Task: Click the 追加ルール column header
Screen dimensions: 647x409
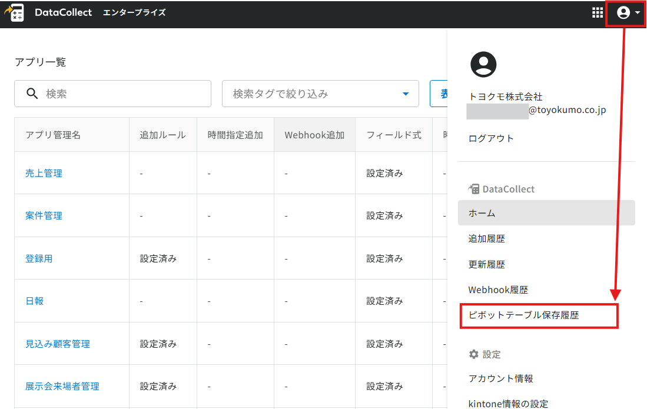Action: click(x=162, y=135)
